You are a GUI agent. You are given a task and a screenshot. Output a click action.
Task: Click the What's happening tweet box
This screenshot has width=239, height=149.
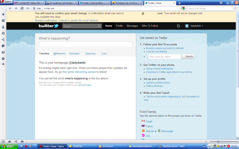[85, 44]
